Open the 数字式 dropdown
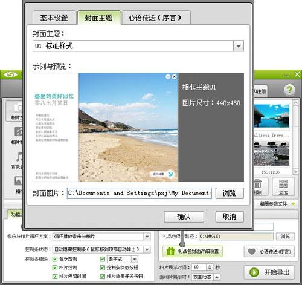Screen dimensions: 302x285 (135, 259)
